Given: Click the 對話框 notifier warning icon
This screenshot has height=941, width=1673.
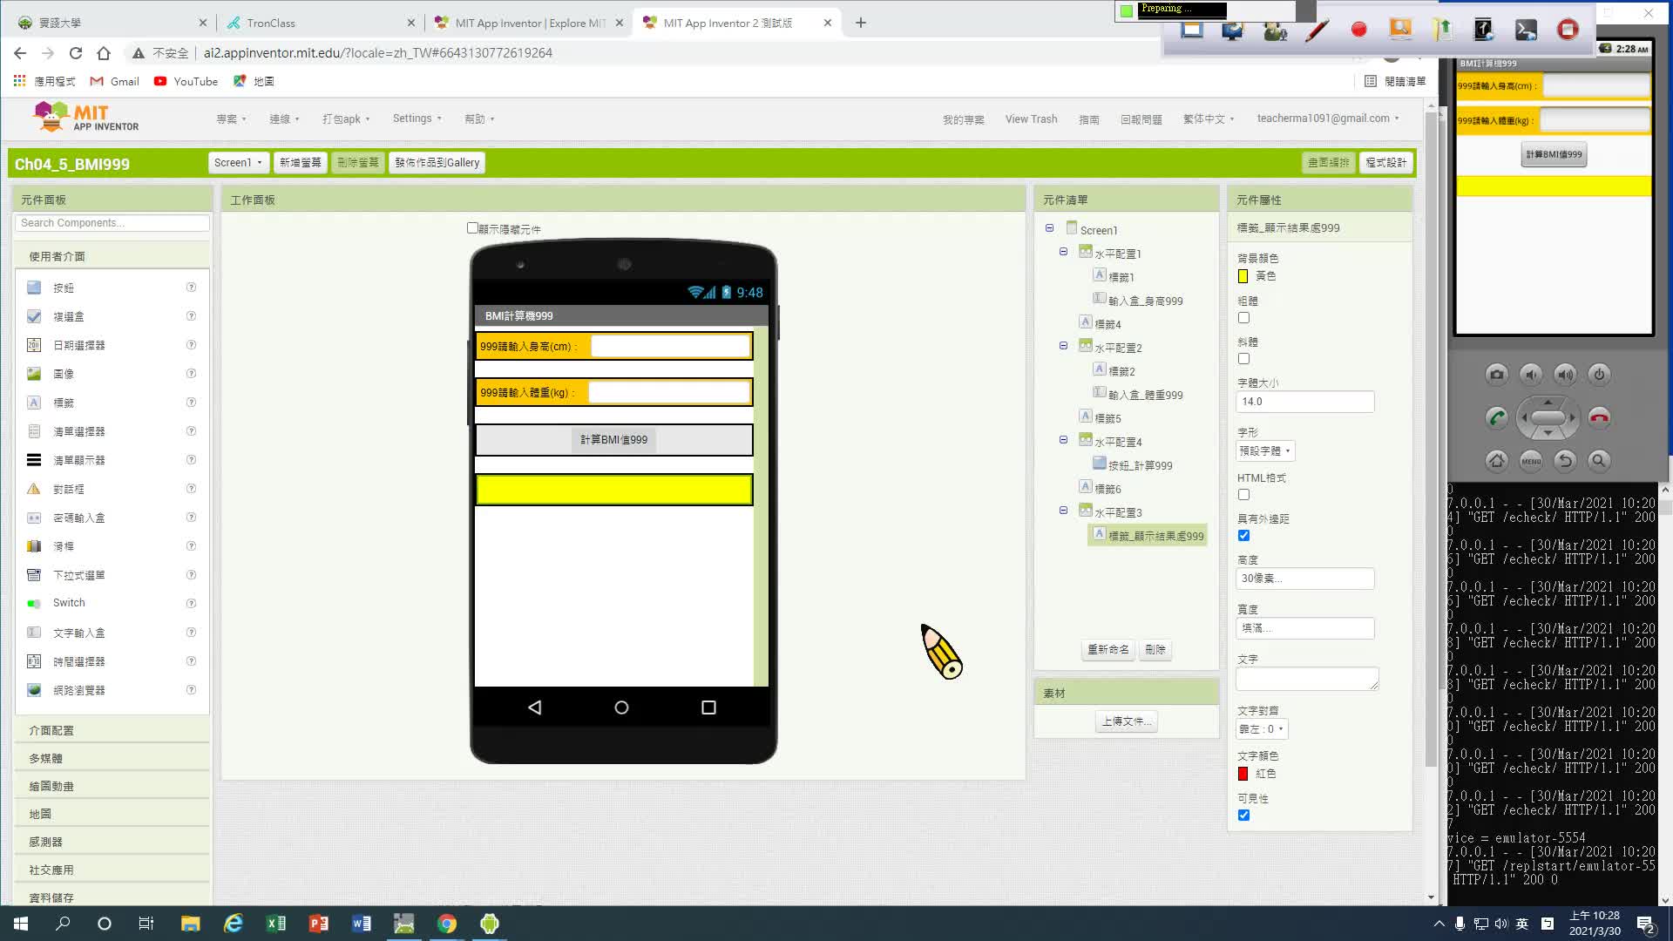Looking at the screenshot, I should [34, 489].
